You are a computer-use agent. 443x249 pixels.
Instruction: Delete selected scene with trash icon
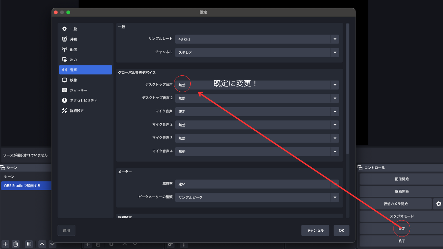coord(16,244)
